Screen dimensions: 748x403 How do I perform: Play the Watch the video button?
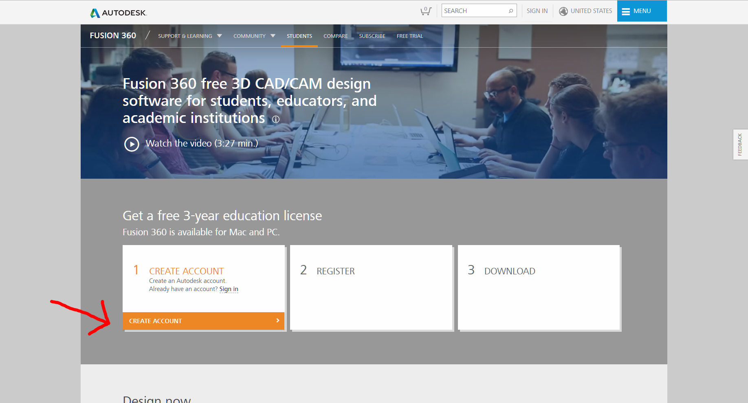(132, 144)
